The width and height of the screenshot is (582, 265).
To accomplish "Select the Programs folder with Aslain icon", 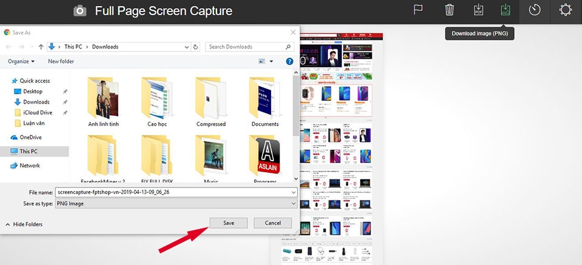I will (265, 156).
